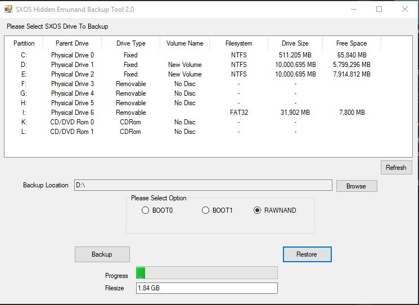Click the Backup Location path field
Image resolution: width=419 pixels, height=305 pixels.
click(203, 185)
